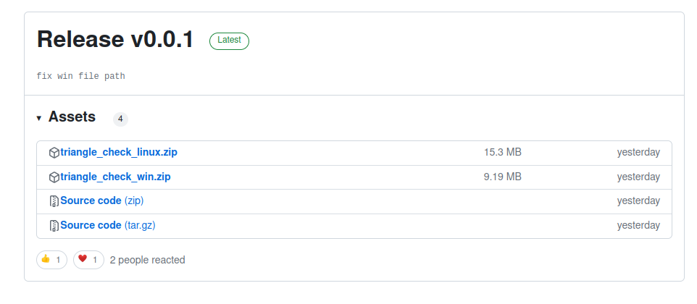Click the green Latest badge
The image size is (697, 304).
pyautogui.click(x=229, y=41)
